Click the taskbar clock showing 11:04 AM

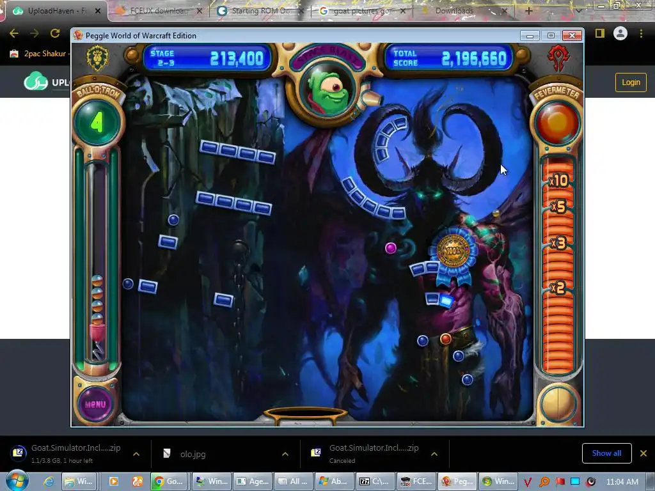click(622, 482)
